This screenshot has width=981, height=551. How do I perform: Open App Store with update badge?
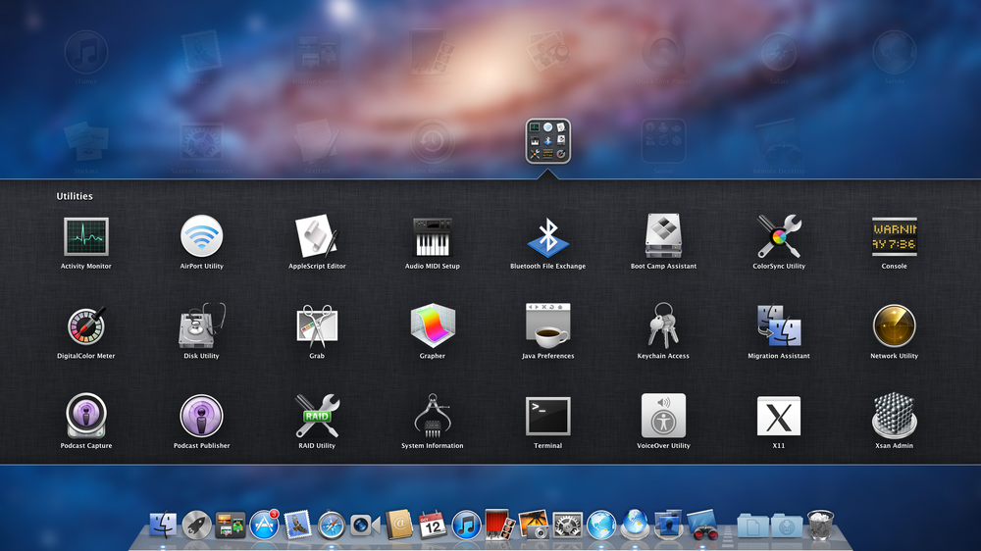(x=264, y=525)
